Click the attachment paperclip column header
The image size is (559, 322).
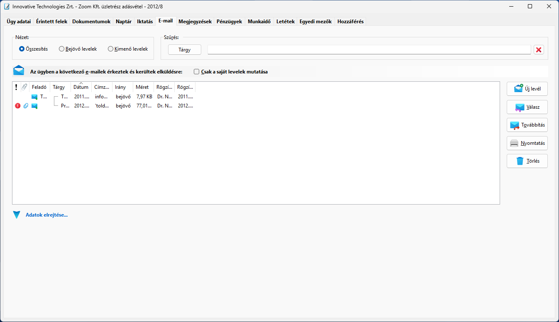pos(24,87)
